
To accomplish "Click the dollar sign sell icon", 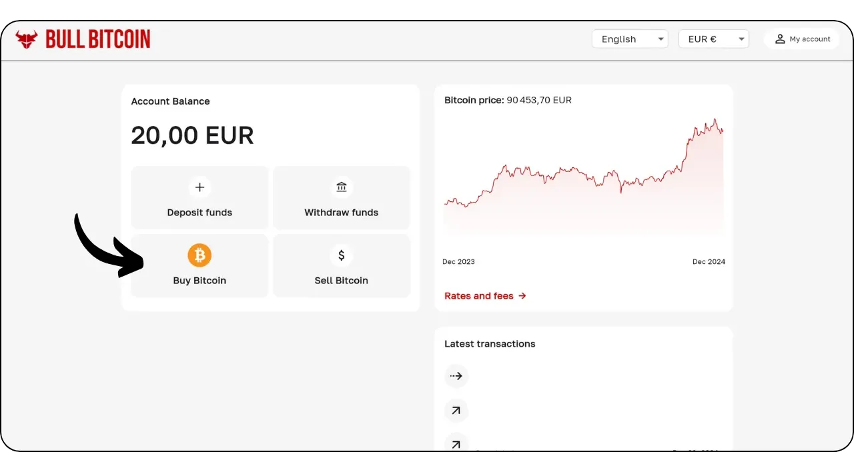I will (x=342, y=255).
